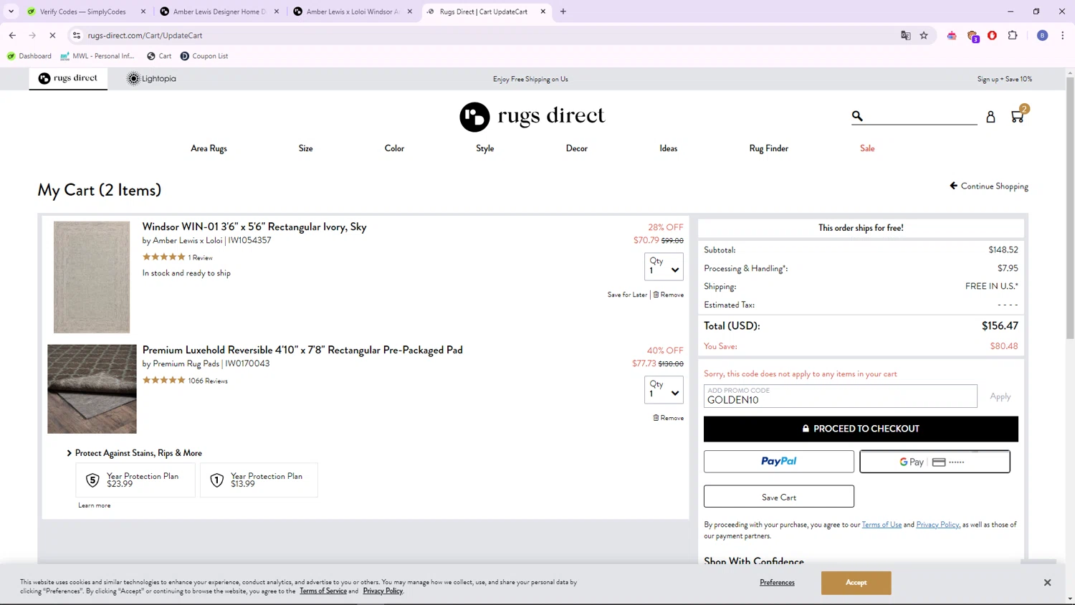
Task: Accept cookies in the banner
Action: pyautogui.click(x=856, y=583)
